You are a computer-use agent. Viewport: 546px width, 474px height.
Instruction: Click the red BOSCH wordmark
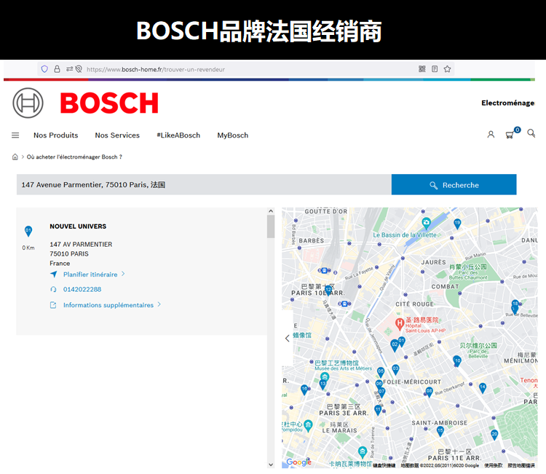click(109, 103)
